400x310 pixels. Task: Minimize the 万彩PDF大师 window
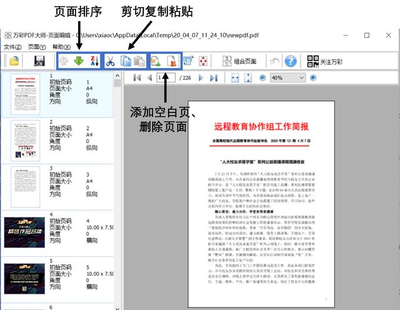coord(346,35)
